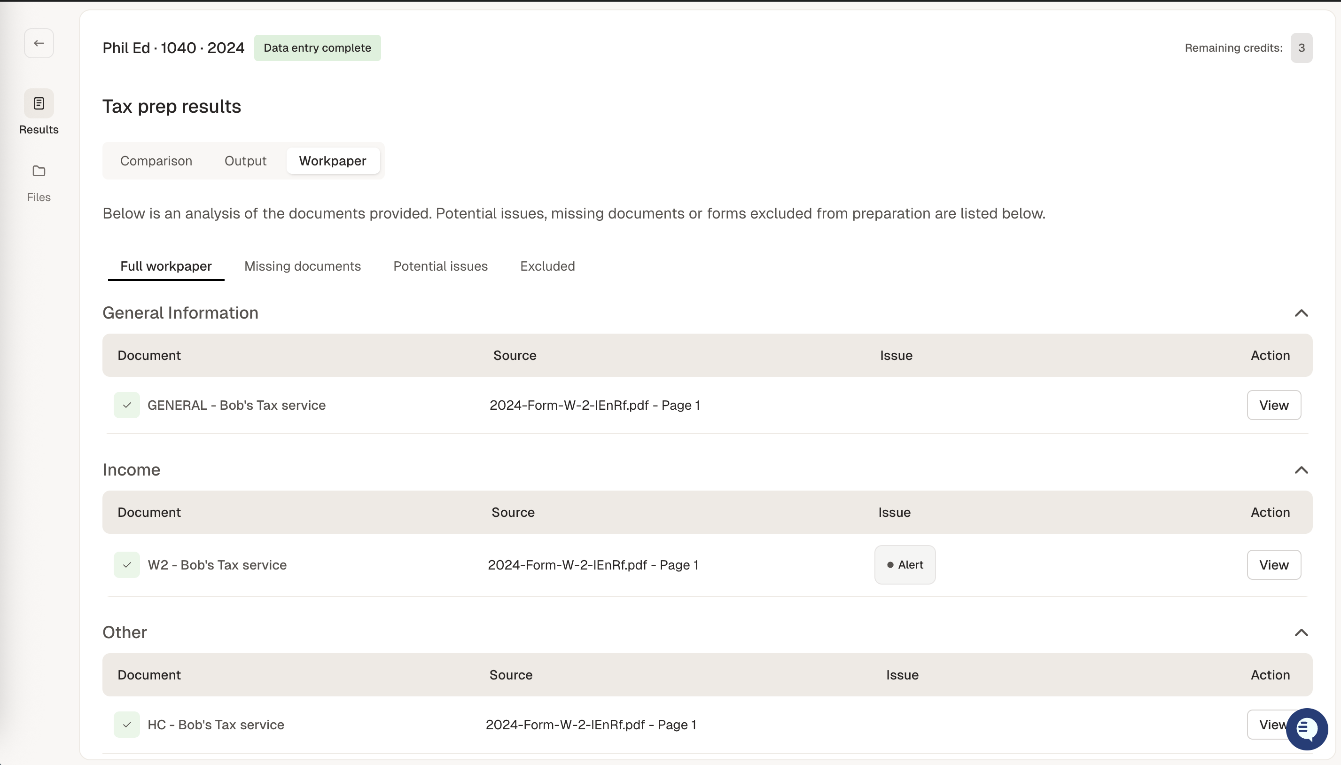Collapse the Other section chevron
Image resolution: width=1341 pixels, height=765 pixels.
[1301, 632]
